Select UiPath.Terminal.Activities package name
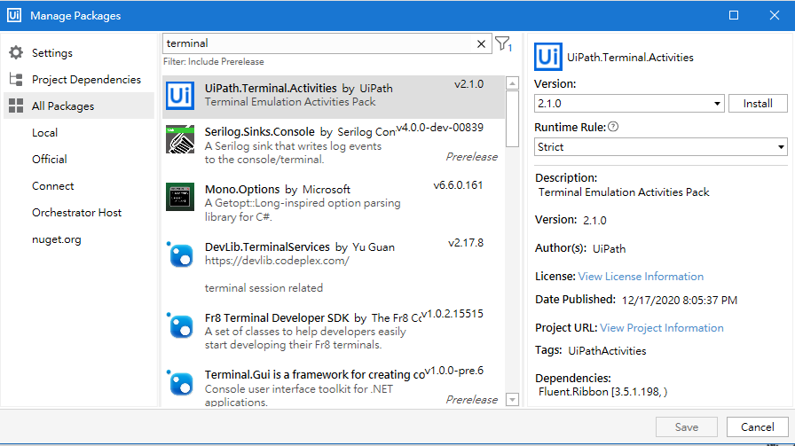 pos(271,88)
